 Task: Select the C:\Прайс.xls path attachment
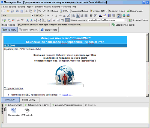click(27, 112)
